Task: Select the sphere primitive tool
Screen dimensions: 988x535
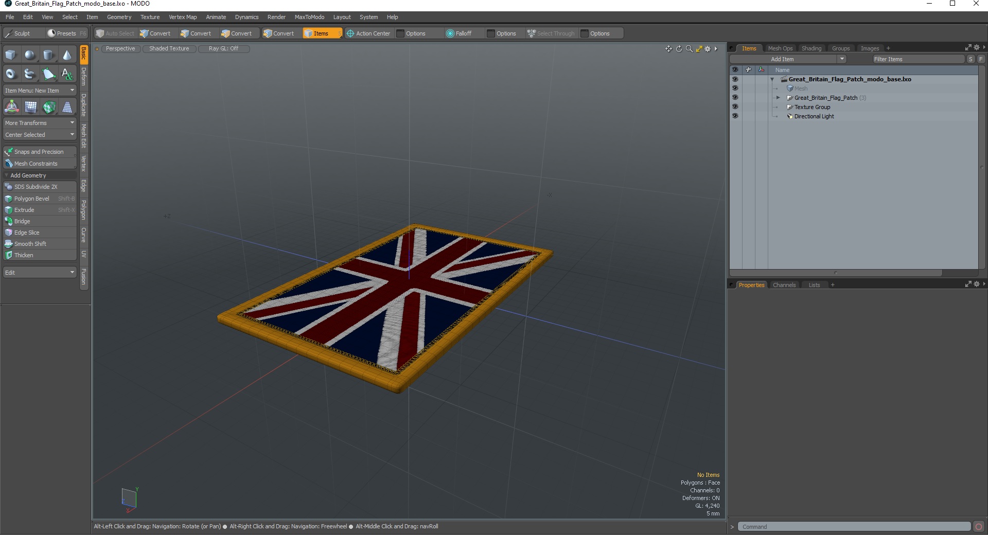Action: coord(30,55)
